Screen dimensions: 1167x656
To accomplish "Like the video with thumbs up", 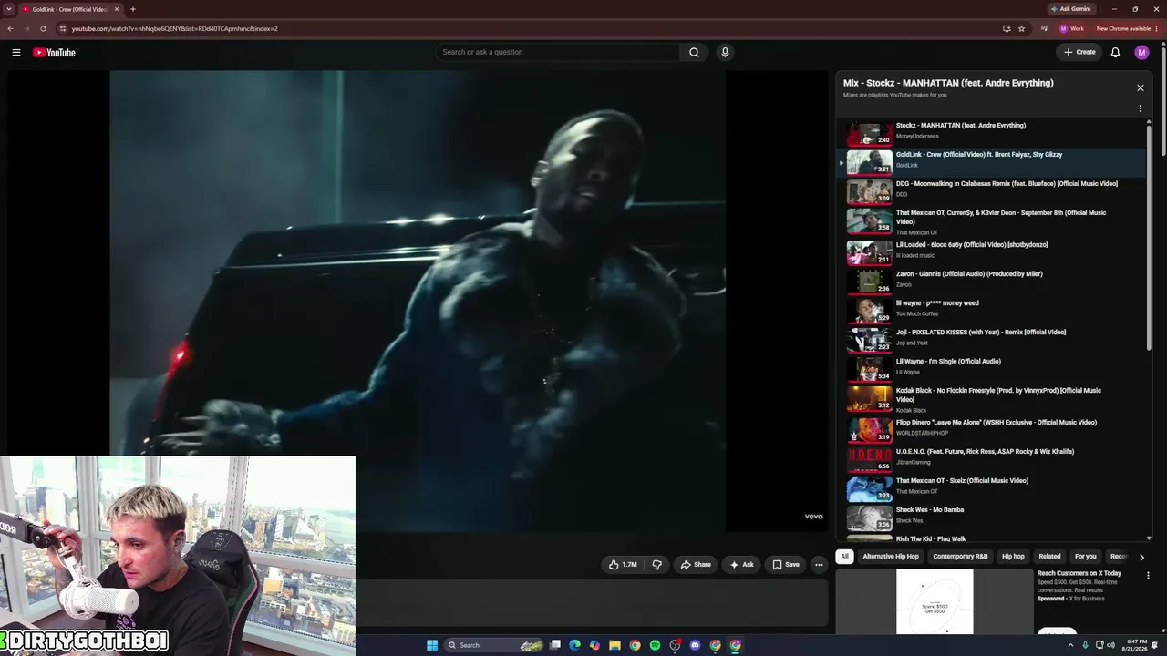I will 623,565.
